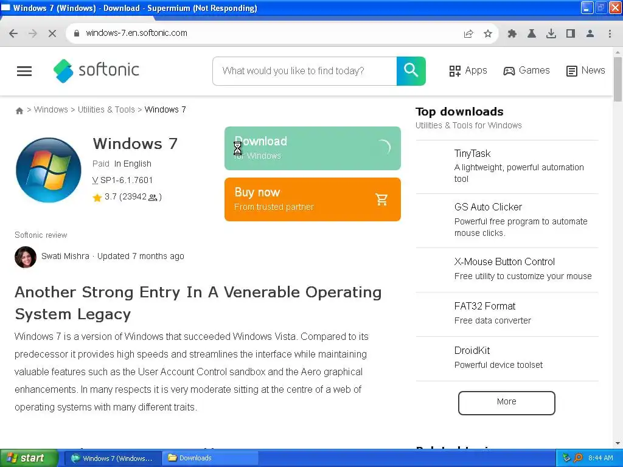This screenshot has height=467, width=623.
Task: Click the flask experiments icon
Action: tap(532, 34)
